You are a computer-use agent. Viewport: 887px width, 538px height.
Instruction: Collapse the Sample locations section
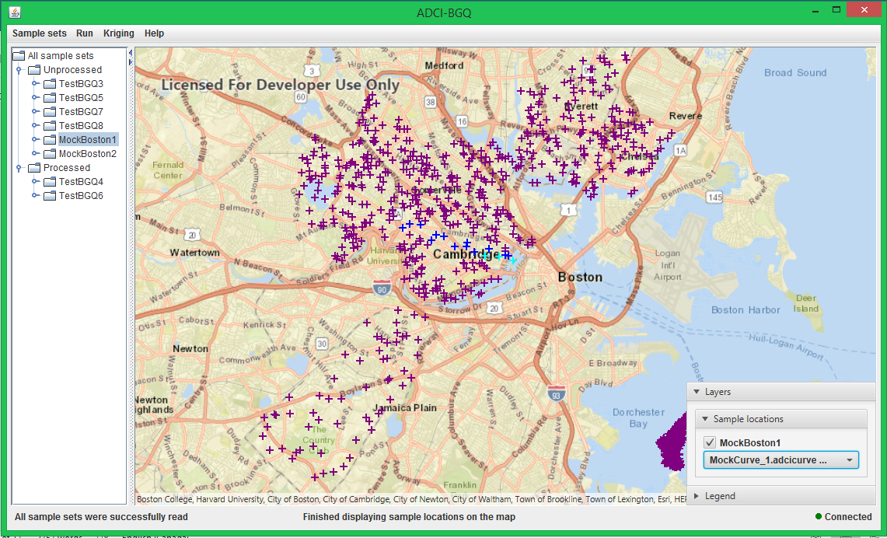(705, 419)
